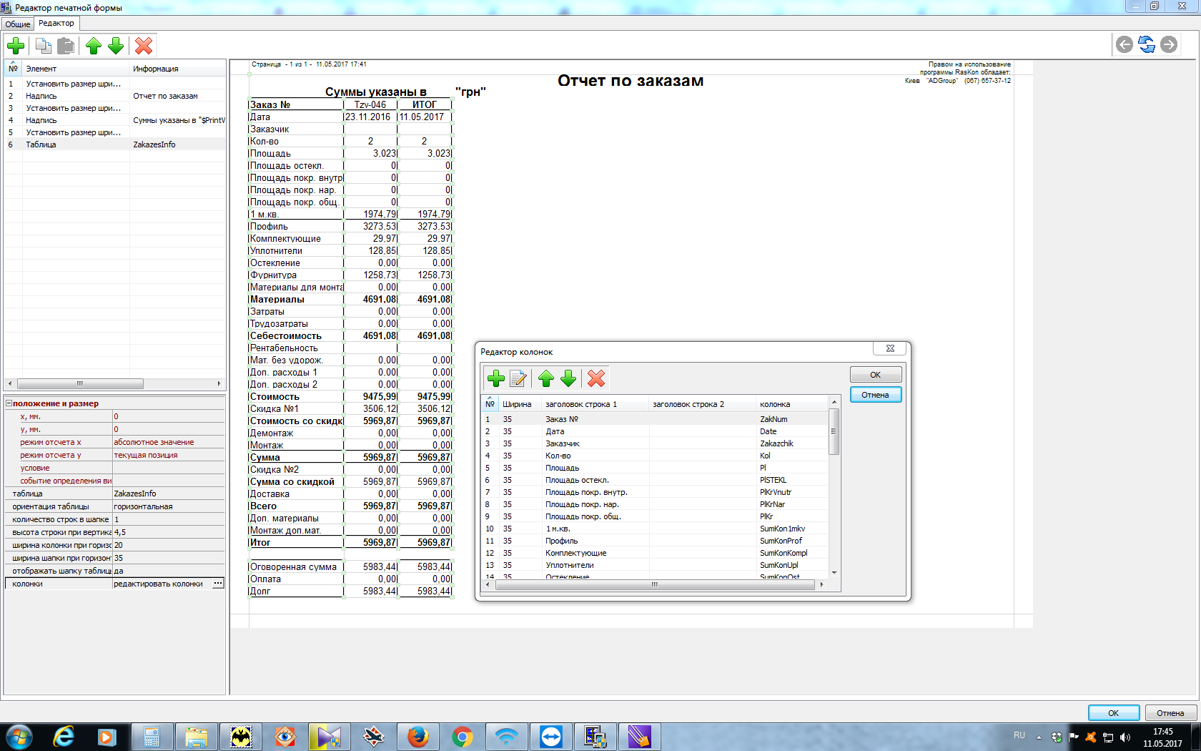Move column down in column editor
Screen dimensions: 1201x751
coord(568,378)
